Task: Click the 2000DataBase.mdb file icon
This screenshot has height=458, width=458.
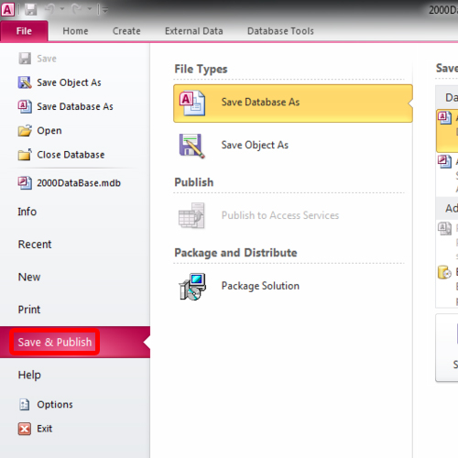Action: 25,183
